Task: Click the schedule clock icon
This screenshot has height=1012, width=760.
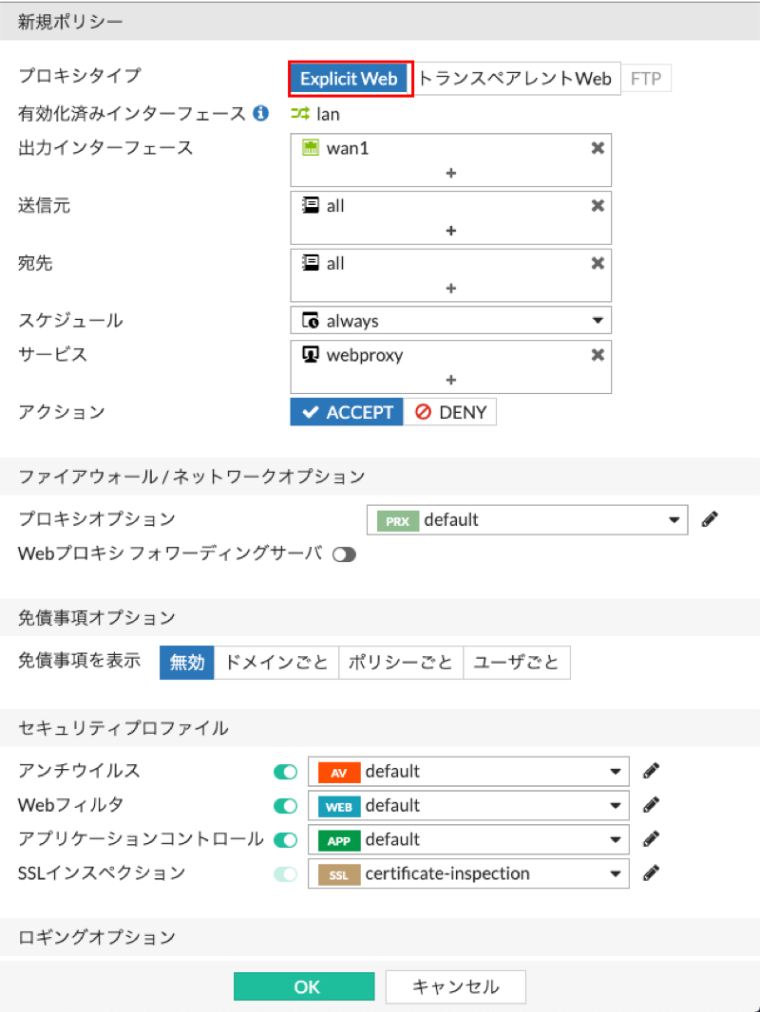Action: (x=311, y=320)
